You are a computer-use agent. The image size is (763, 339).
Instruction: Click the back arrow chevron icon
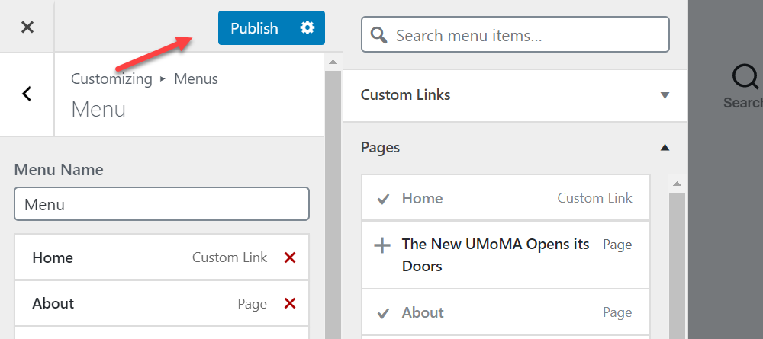tap(27, 94)
